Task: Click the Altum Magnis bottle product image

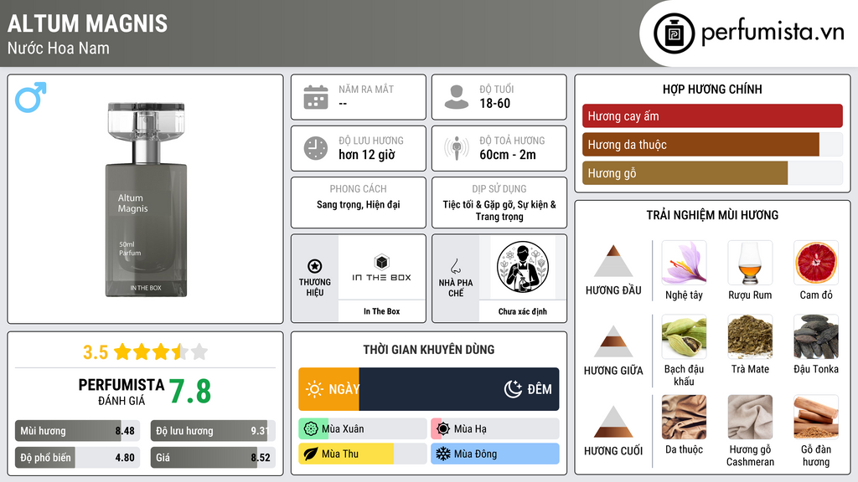Action: pyautogui.click(x=146, y=200)
